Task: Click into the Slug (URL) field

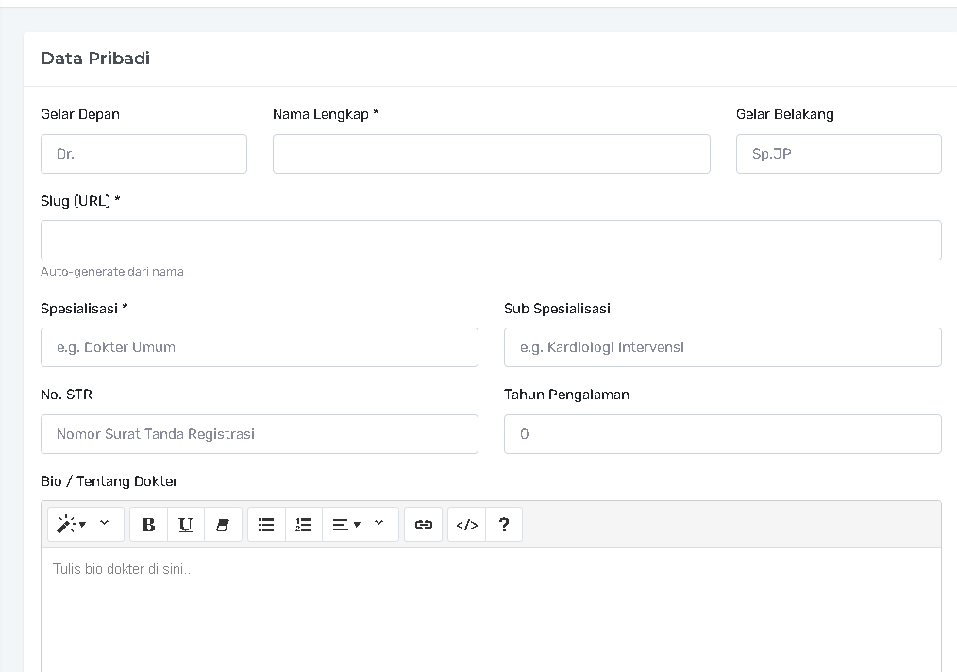Action: [491, 241]
